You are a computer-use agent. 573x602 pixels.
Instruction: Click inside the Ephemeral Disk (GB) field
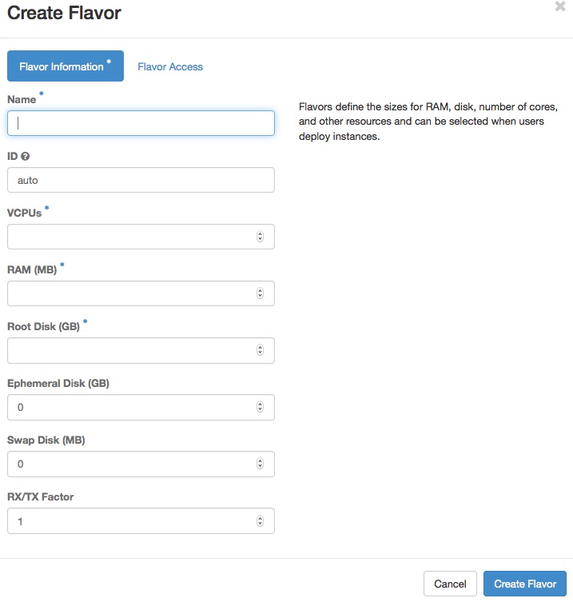(128, 407)
